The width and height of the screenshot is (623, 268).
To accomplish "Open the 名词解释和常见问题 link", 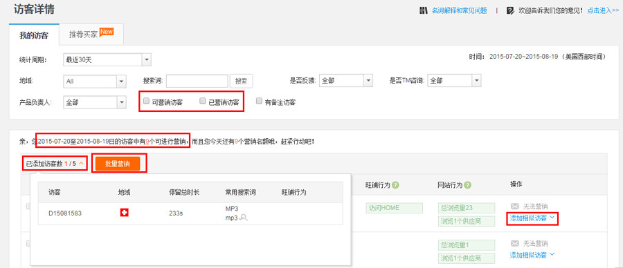I will point(459,10).
